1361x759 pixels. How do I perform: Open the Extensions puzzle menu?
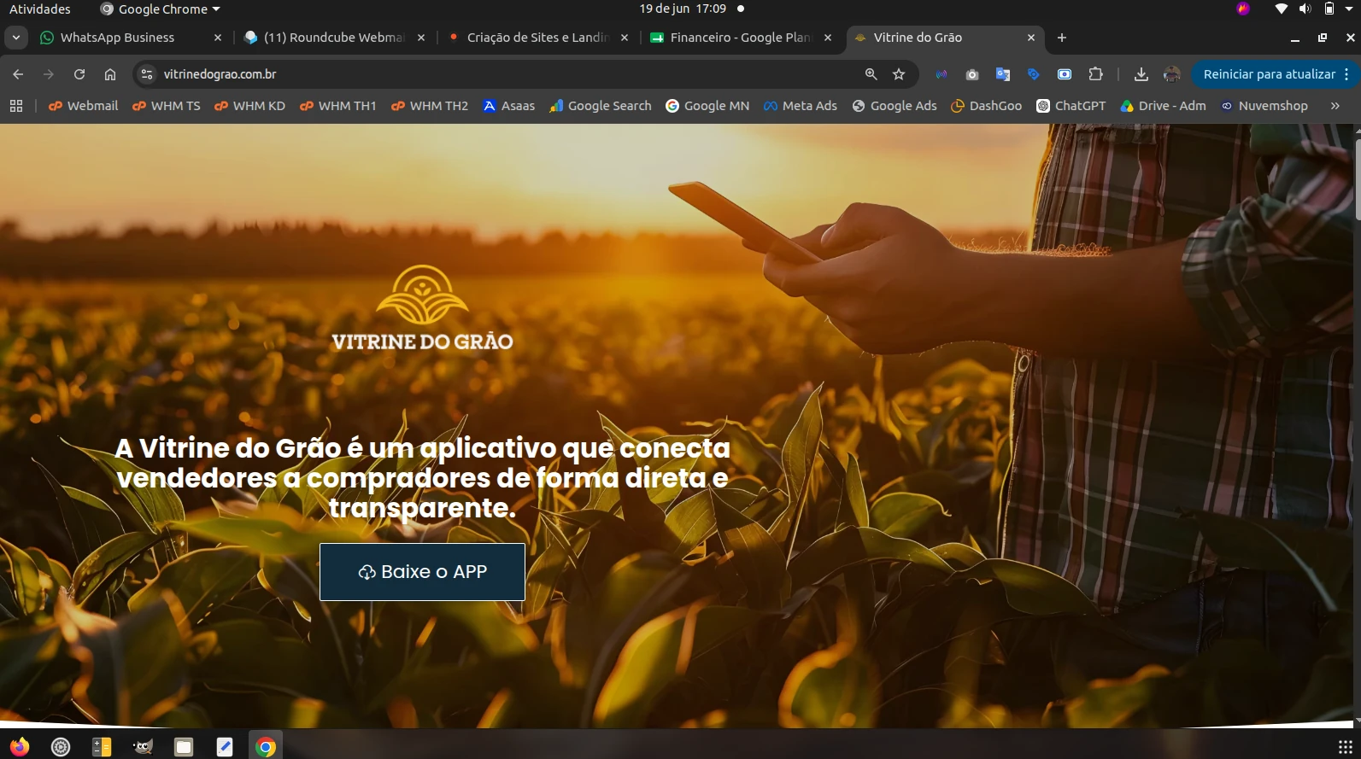(1095, 74)
